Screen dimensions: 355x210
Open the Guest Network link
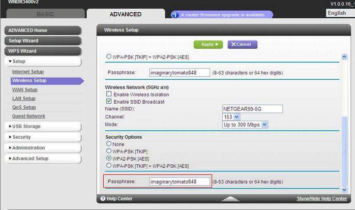pyautogui.click(x=28, y=116)
